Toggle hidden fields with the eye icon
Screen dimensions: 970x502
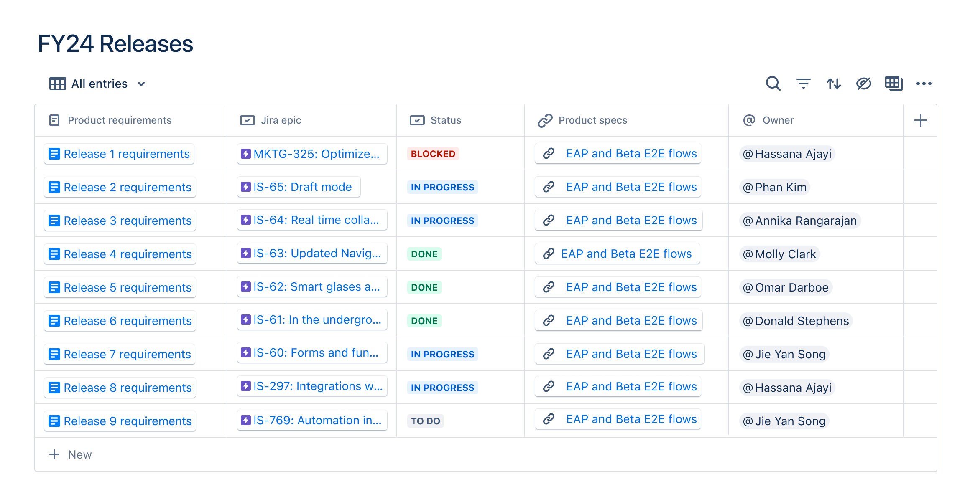pyautogui.click(x=863, y=84)
